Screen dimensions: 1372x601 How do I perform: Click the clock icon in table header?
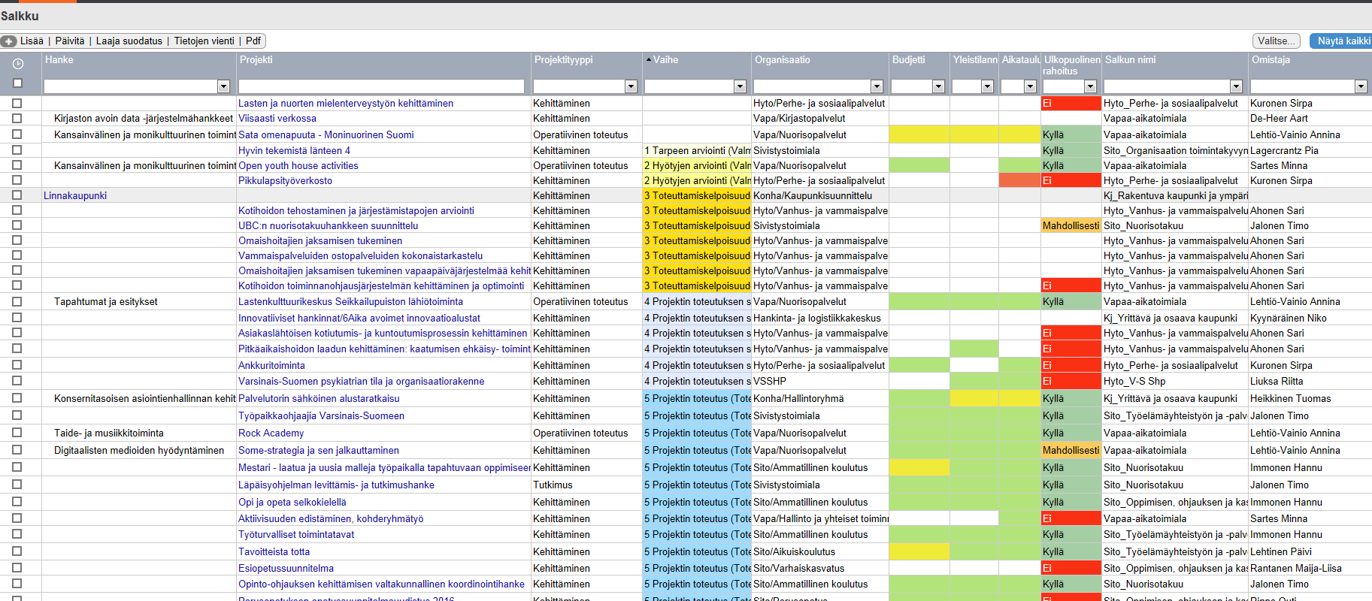tap(17, 64)
